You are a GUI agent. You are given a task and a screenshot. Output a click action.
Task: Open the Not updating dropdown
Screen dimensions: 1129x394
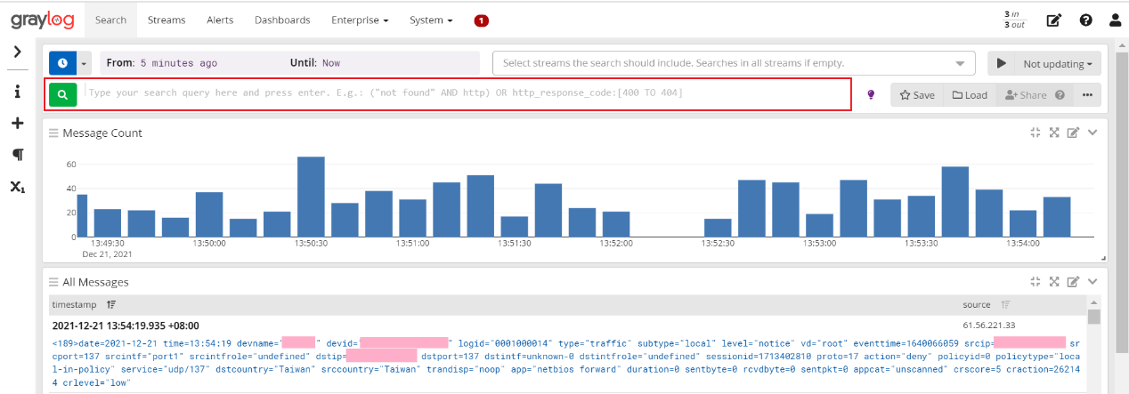(x=1059, y=63)
